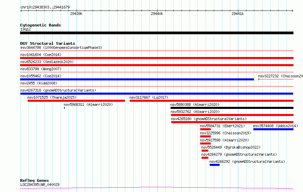303x192 pixels.
Task: Select the red nsv4265180 variant bar
Action: click(x=232, y=122)
